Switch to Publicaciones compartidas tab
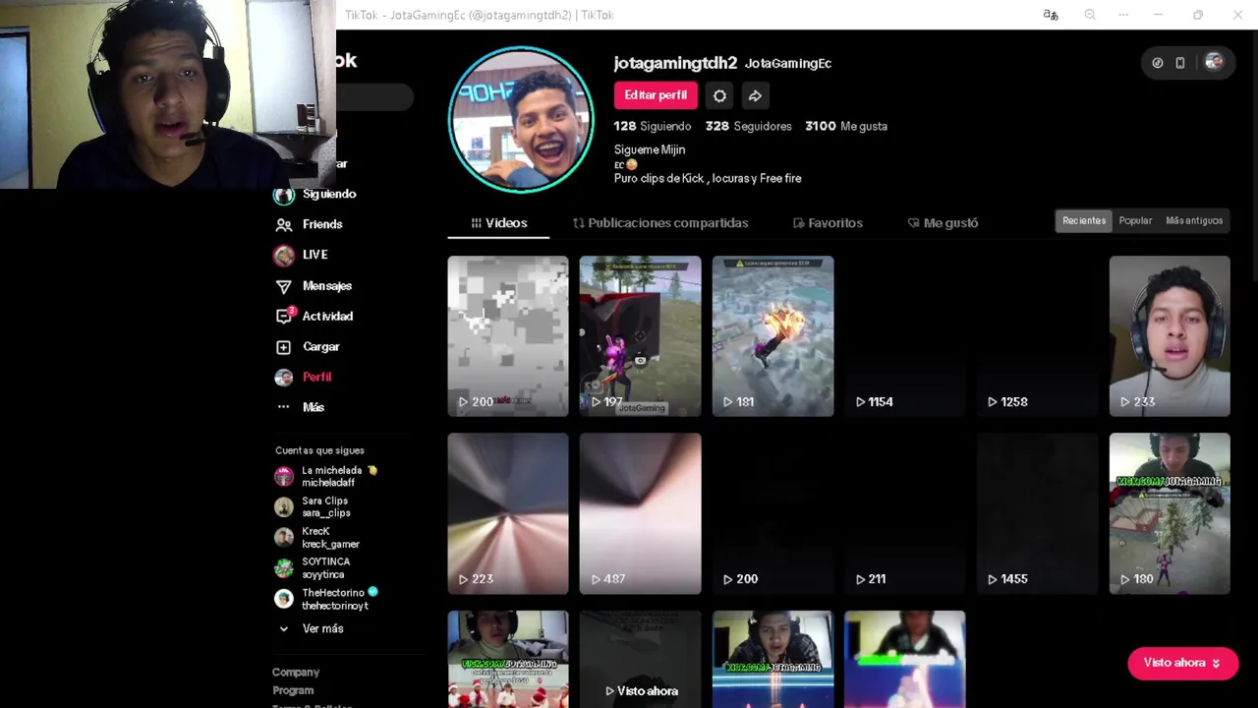Image resolution: width=1258 pixels, height=708 pixels. pyautogui.click(x=660, y=223)
